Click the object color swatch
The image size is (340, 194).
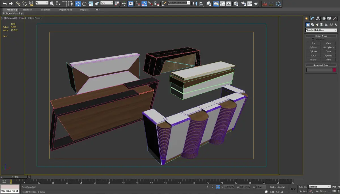[334, 70]
